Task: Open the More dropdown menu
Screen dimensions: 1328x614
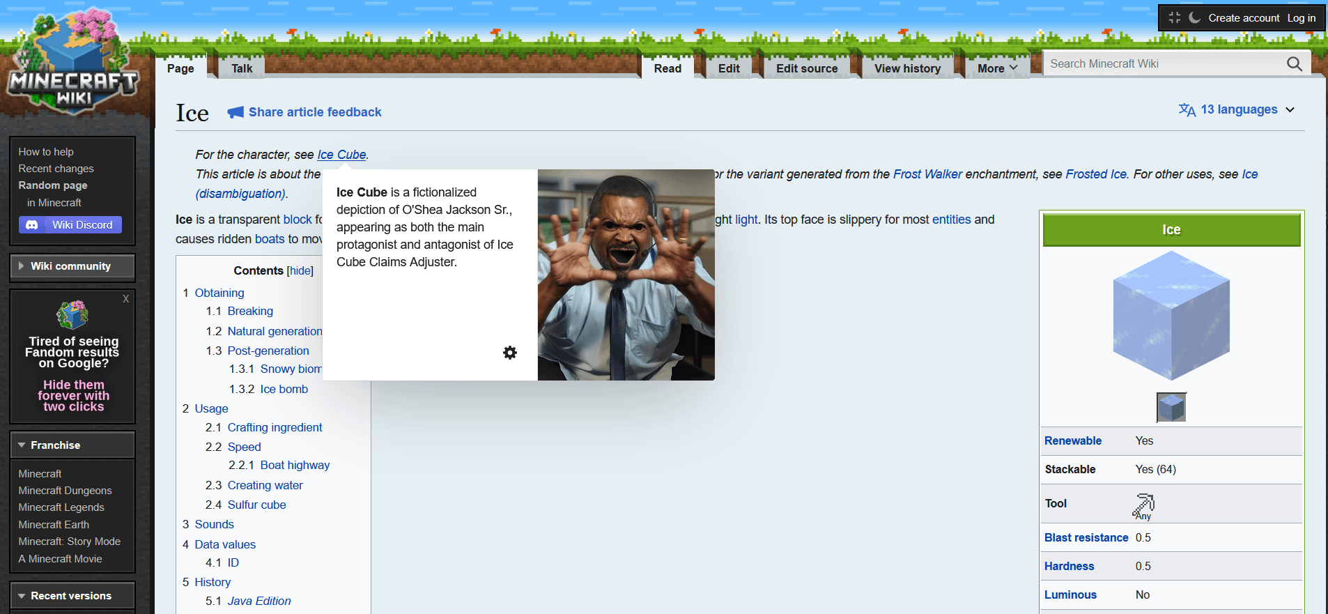Action: click(x=997, y=68)
